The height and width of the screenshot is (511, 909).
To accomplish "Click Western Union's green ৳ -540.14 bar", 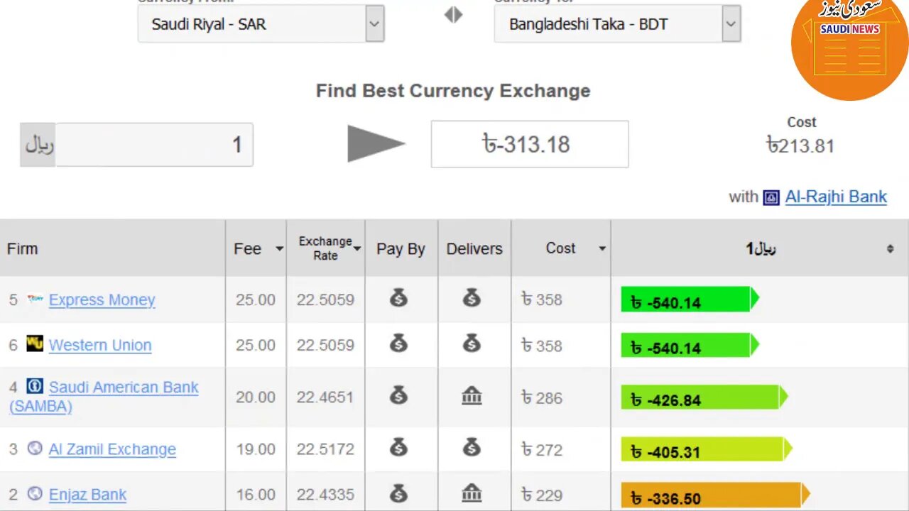I will pos(690,346).
